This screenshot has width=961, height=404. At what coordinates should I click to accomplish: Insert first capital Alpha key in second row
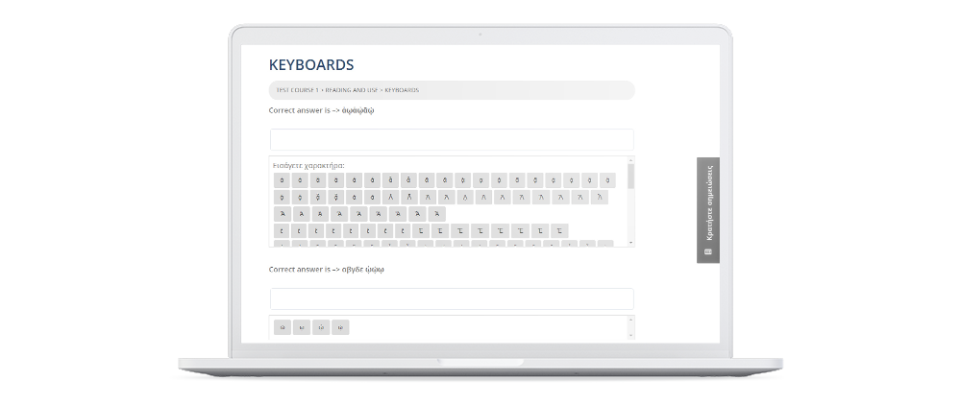tap(390, 198)
